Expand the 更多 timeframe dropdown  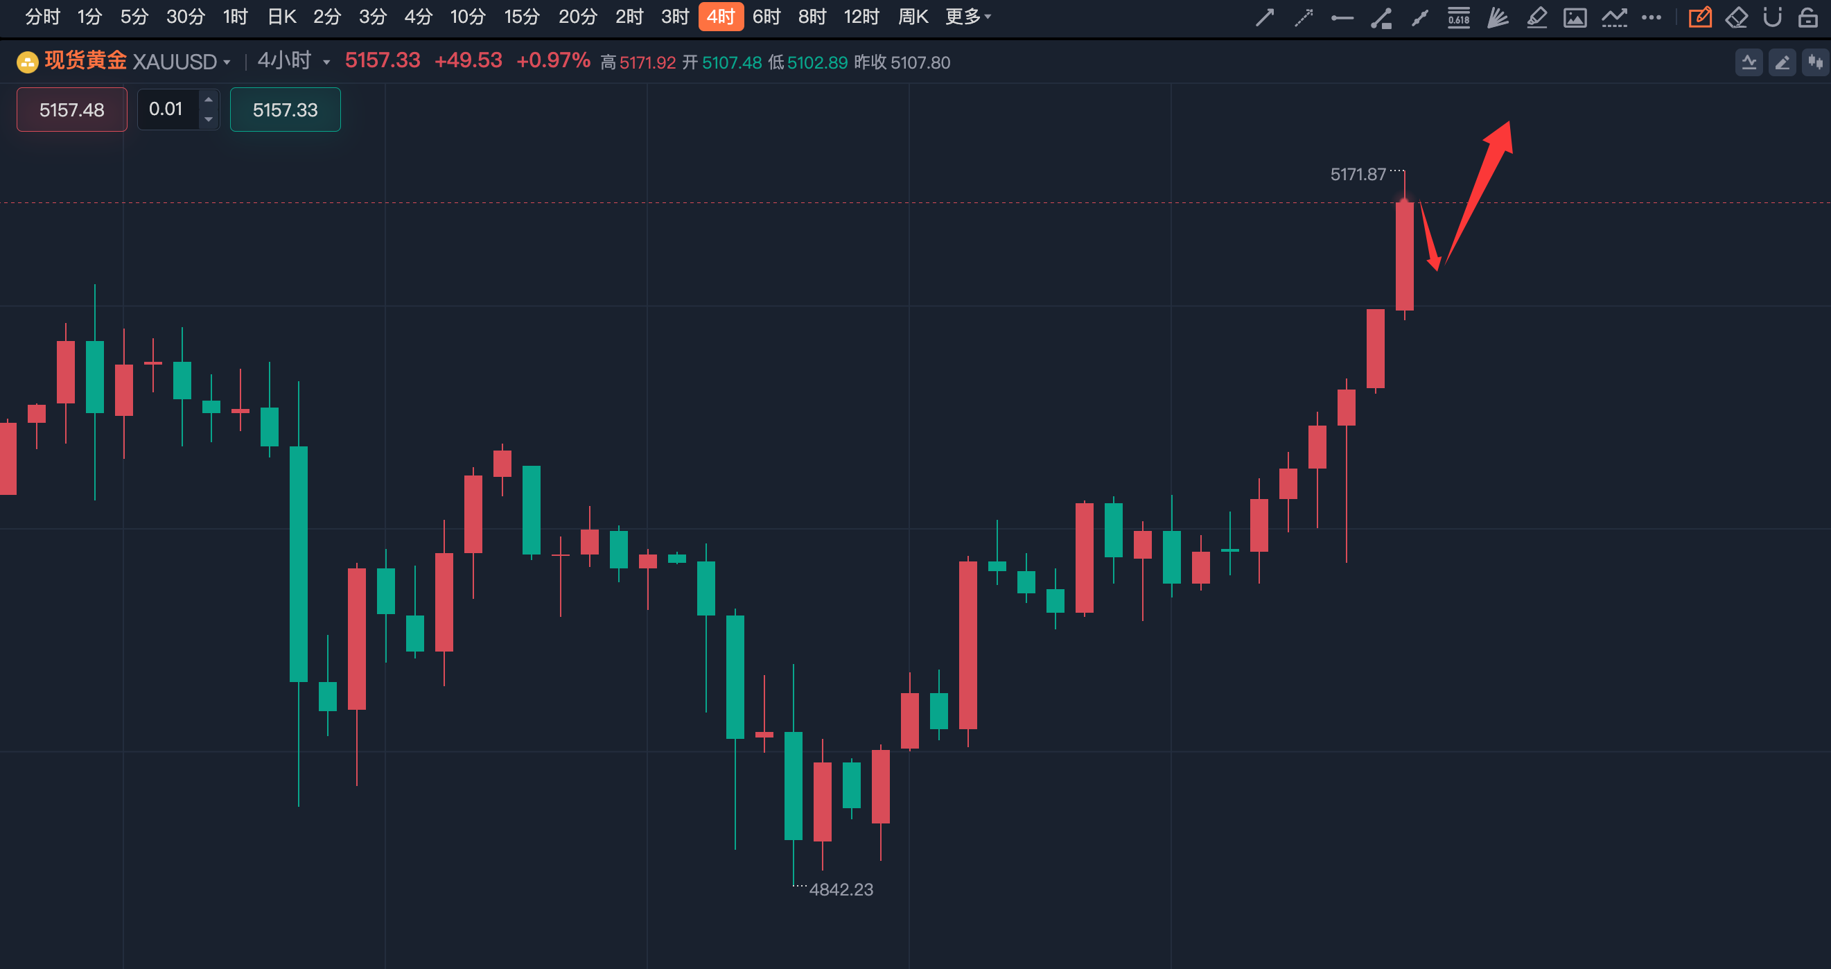(967, 17)
